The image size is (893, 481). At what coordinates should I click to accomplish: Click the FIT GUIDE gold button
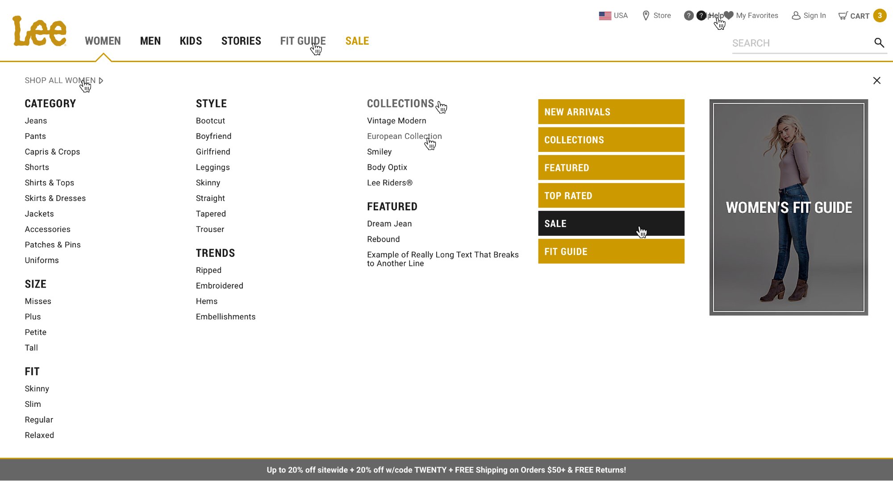[x=611, y=251]
